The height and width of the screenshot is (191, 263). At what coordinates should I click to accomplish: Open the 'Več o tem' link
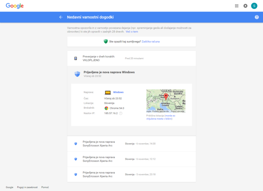(x=132, y=32)
